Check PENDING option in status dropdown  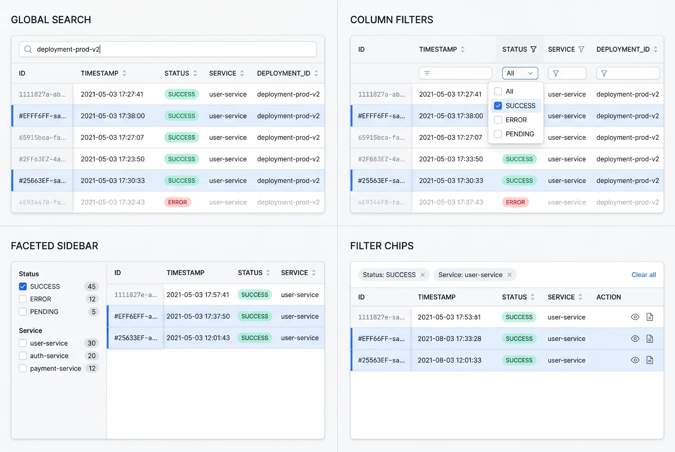[x=498, y=134]
